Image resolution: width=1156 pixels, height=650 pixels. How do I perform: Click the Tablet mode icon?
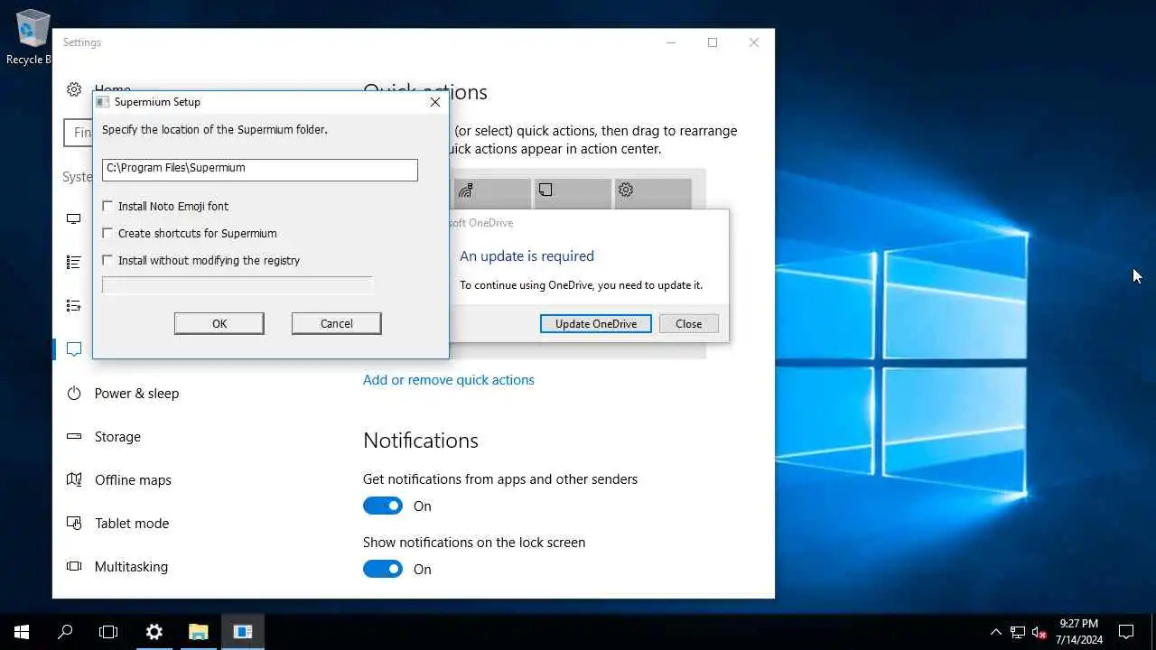[x=74, y=524]
